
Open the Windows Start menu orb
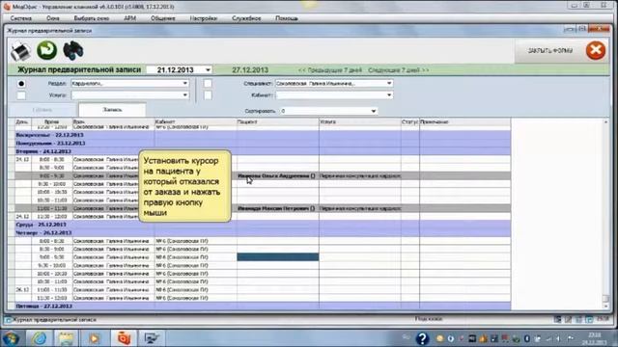[11, 338]
